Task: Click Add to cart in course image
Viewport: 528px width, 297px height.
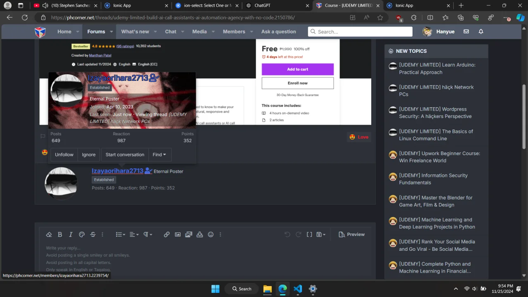Action: [x=297, y=69]
